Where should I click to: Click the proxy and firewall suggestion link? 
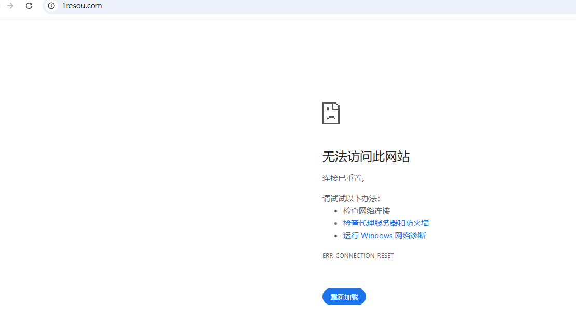click(386, 223)
